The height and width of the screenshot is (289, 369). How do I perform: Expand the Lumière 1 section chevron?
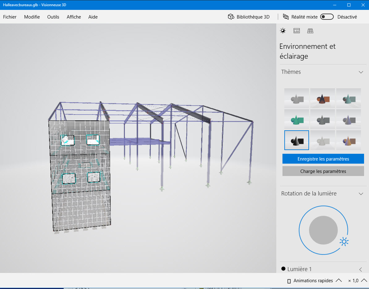361,270
